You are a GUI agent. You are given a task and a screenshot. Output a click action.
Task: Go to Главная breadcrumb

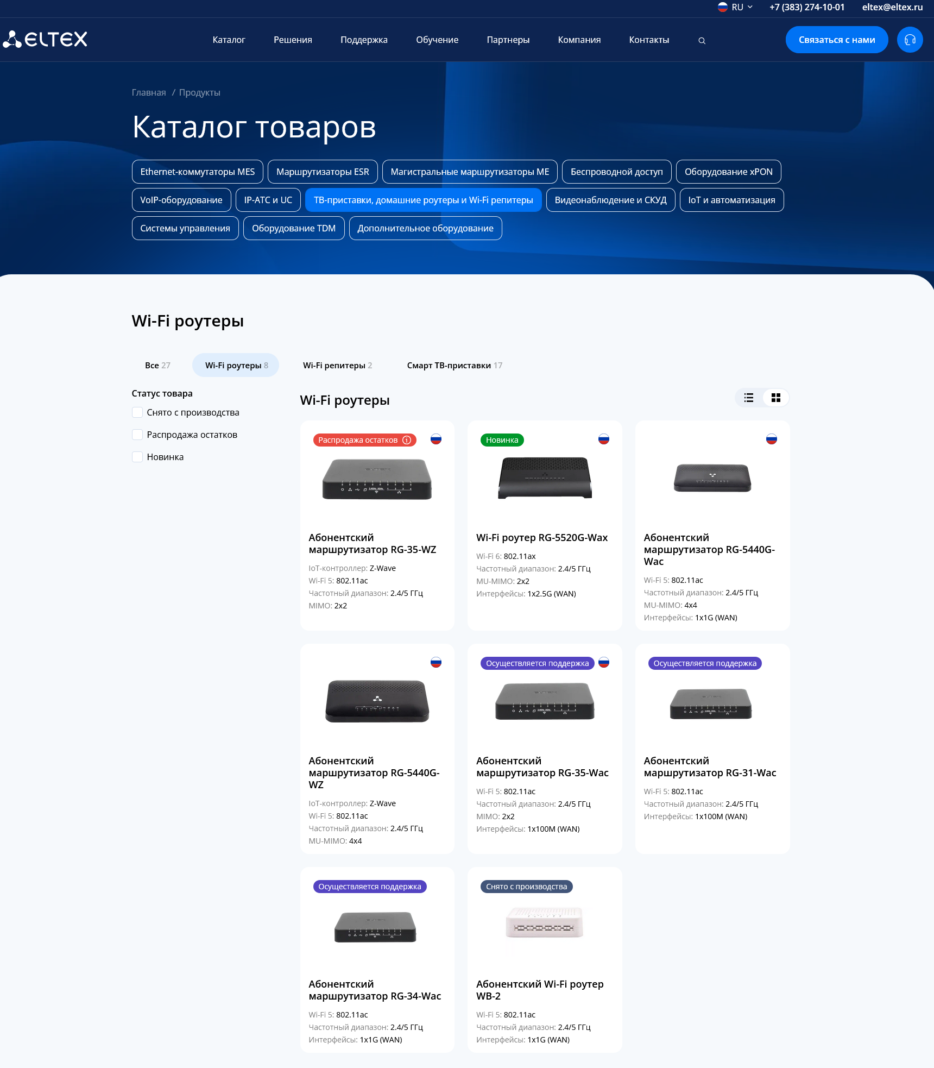(x=149, y=92)
